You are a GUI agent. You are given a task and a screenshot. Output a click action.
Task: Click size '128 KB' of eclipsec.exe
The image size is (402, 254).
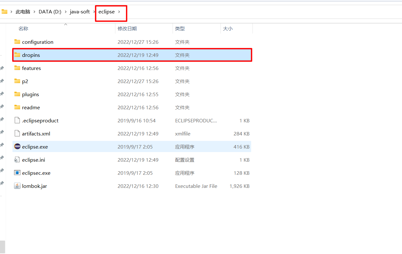pos(242,173)
